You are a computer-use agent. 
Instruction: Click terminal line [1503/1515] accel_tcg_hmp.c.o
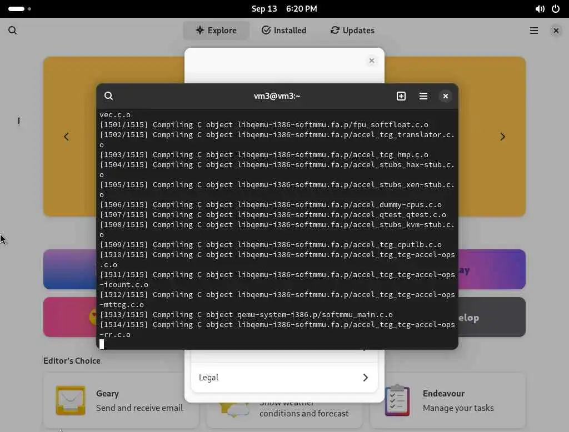(264, 154)
